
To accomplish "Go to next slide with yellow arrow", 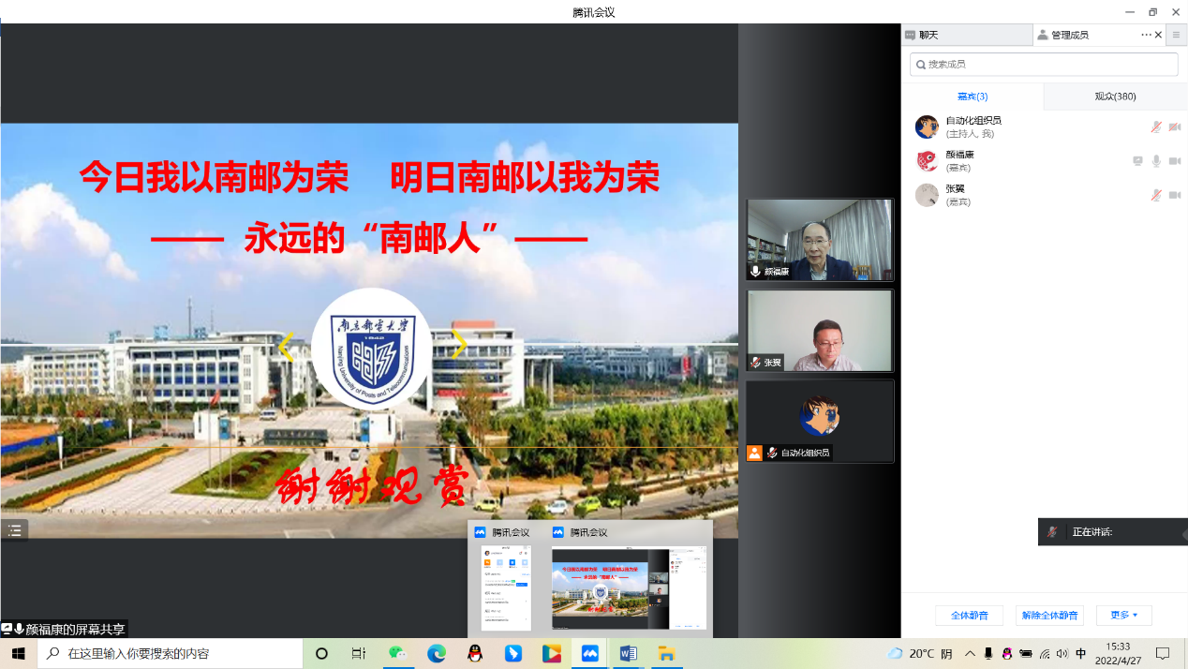I will coord(458,345).
